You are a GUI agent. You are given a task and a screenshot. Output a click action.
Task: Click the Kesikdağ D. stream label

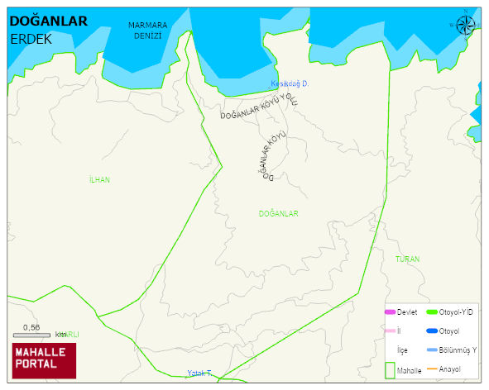[x=290, y=83]
